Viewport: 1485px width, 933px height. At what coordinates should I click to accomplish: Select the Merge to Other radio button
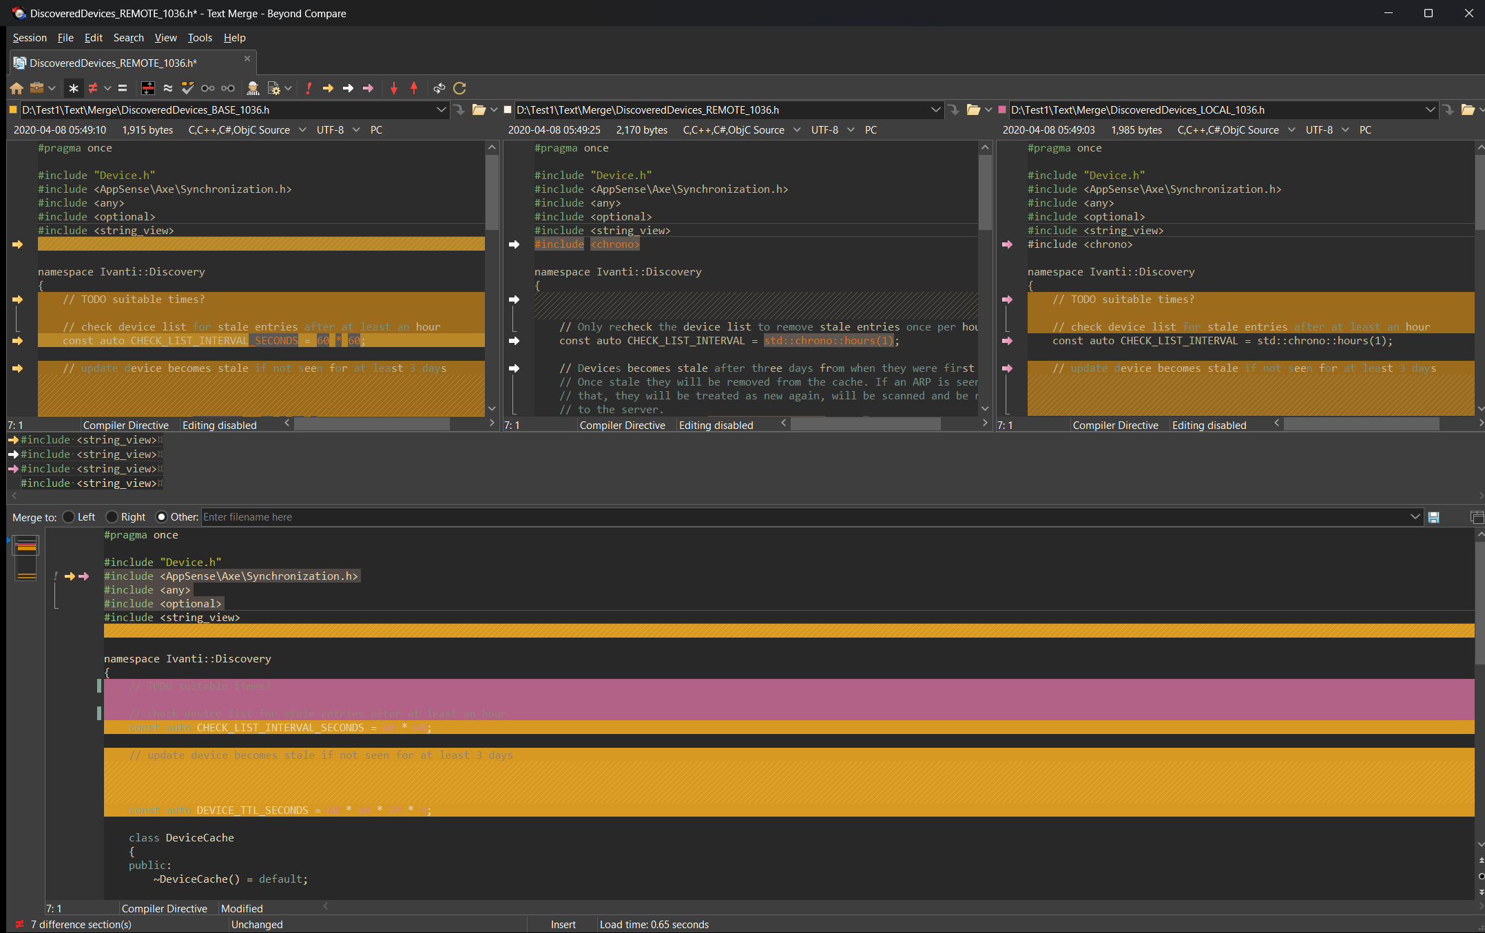click(161, 517)
